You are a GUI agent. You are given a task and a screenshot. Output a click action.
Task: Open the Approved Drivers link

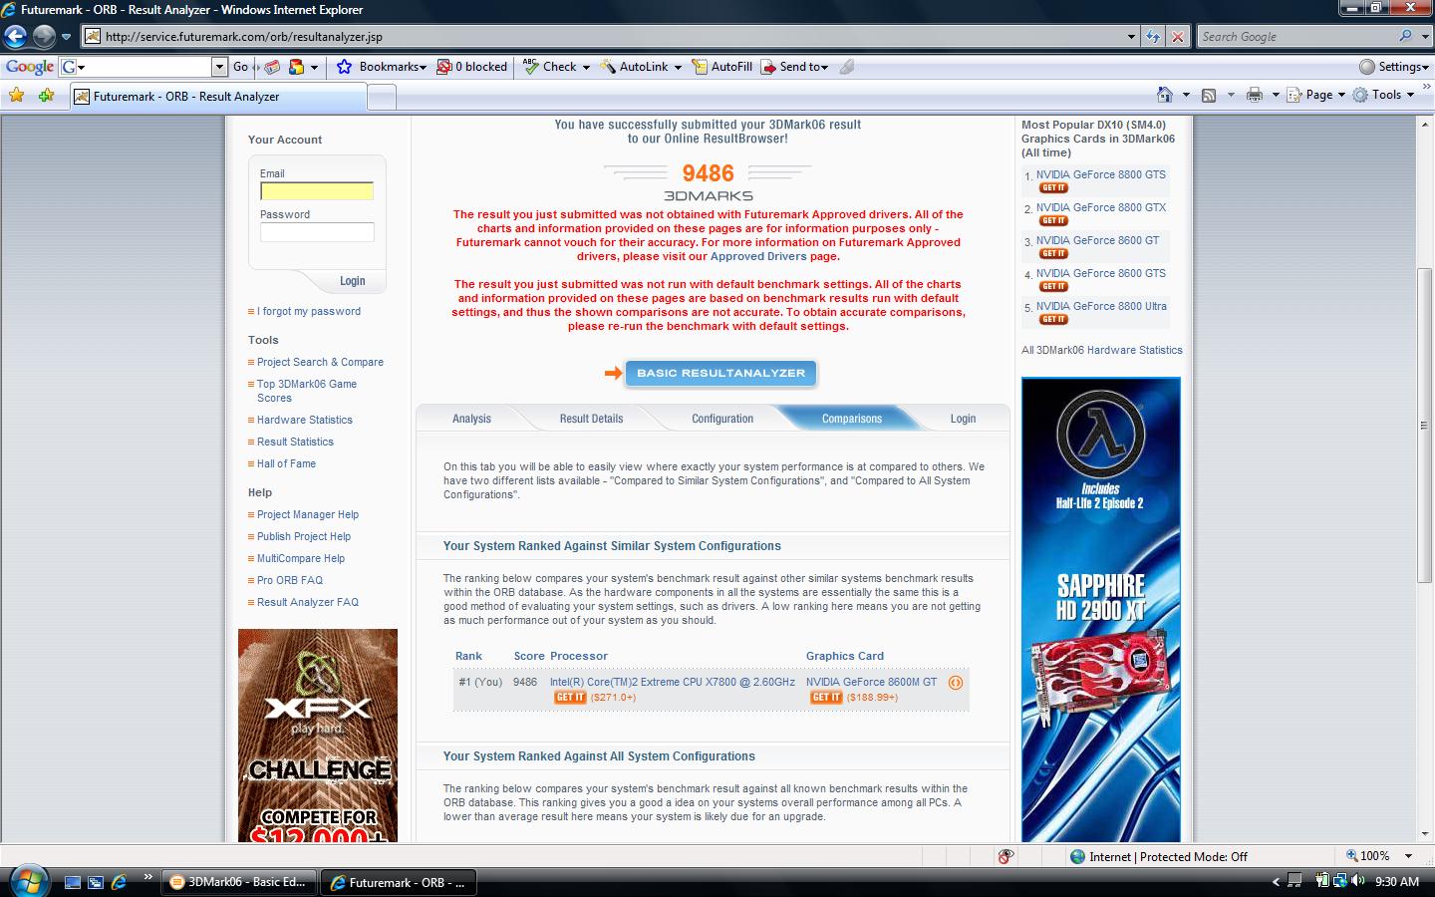tap(758, 256)
